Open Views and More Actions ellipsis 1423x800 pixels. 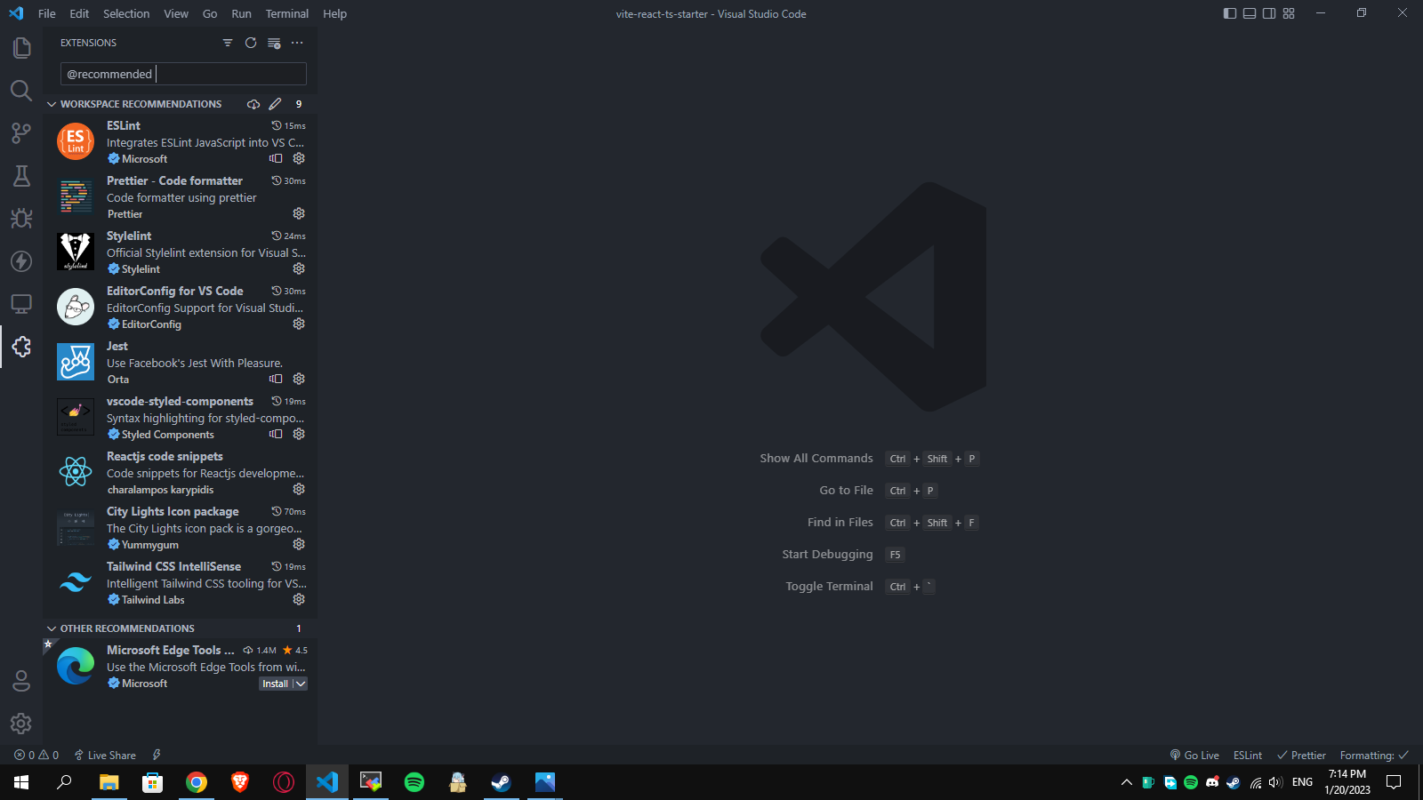click(x=297, y=43)
